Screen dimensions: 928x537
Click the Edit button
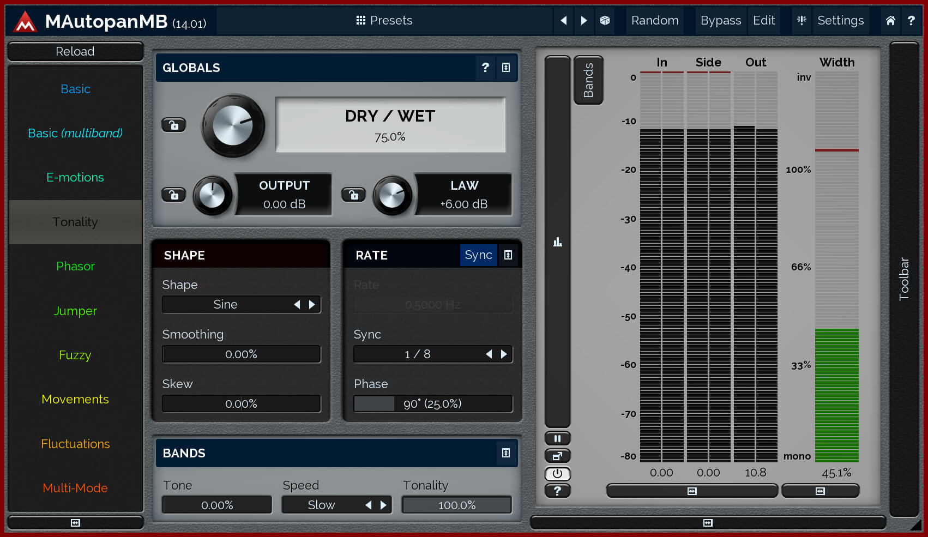(764, 21)
